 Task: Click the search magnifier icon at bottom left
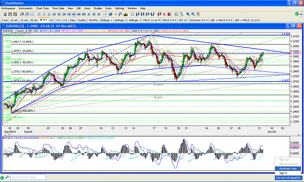7,177
